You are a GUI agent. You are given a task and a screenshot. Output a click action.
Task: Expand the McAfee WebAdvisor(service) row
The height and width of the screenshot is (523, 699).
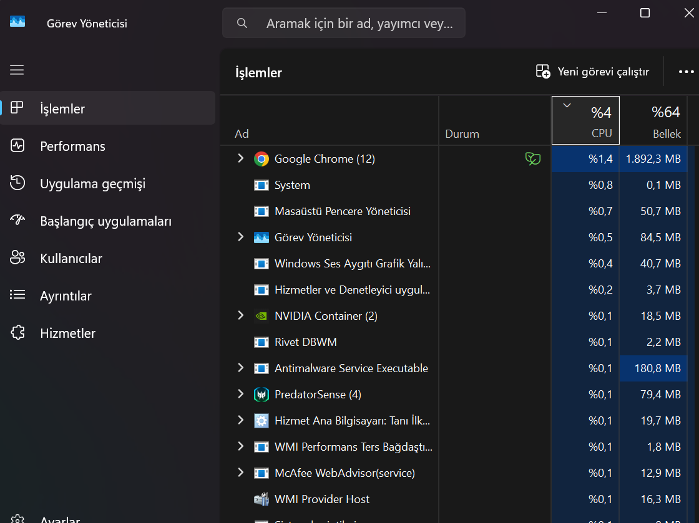click(x=241, y=473)
